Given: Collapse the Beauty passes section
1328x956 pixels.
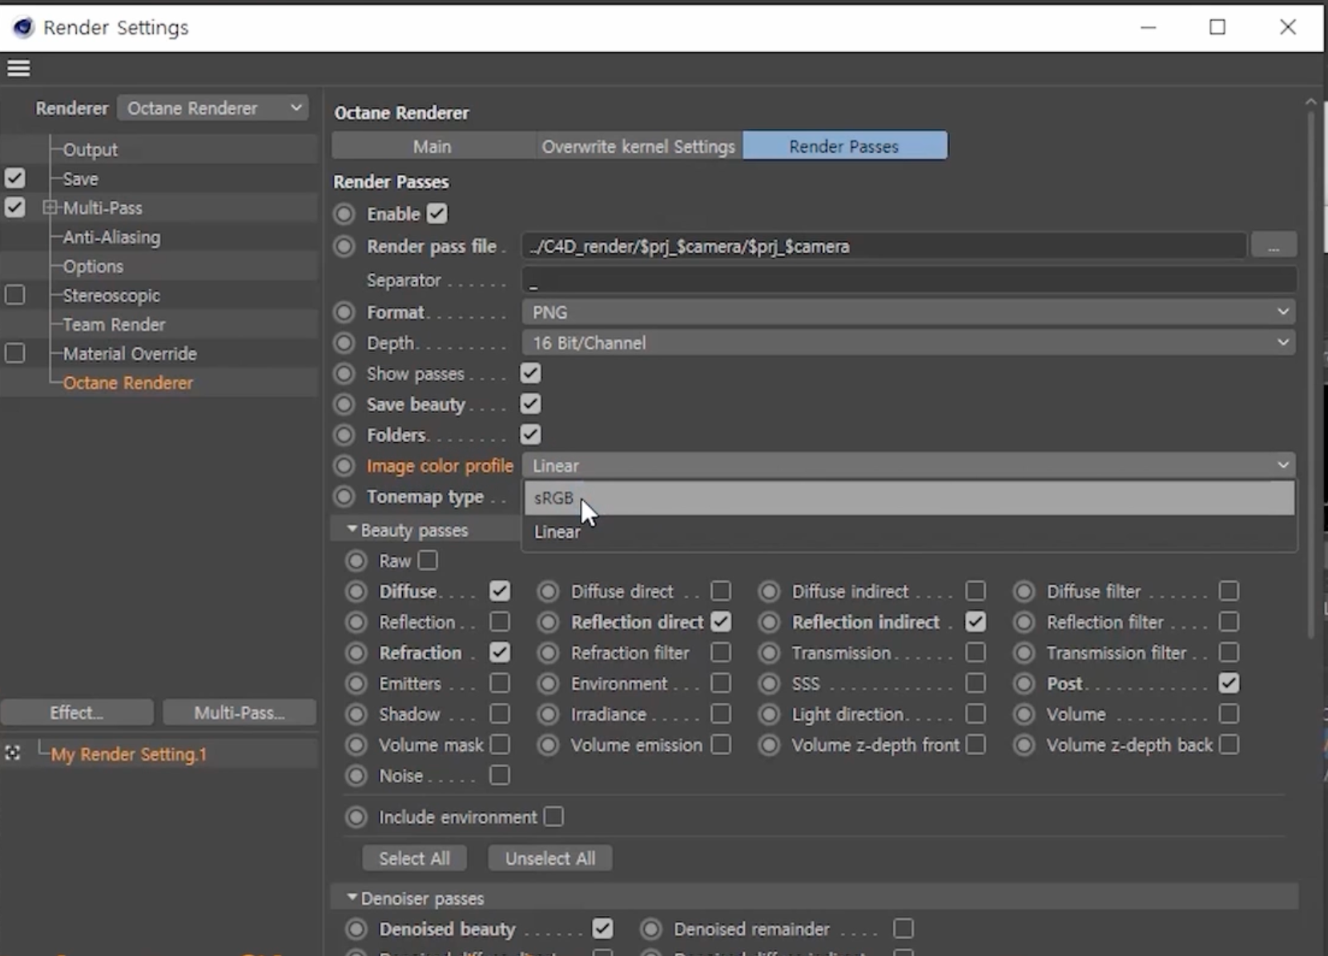Looking at the screenshot, I should 352,529.
